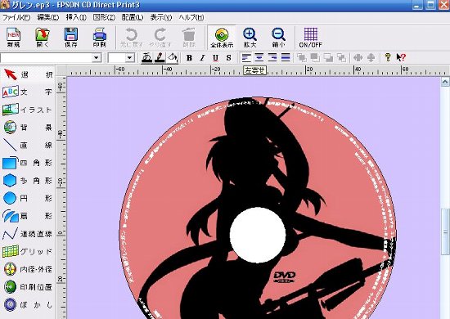Screen dimensions: 450x319
Task: Align text right
Action: 272,57
